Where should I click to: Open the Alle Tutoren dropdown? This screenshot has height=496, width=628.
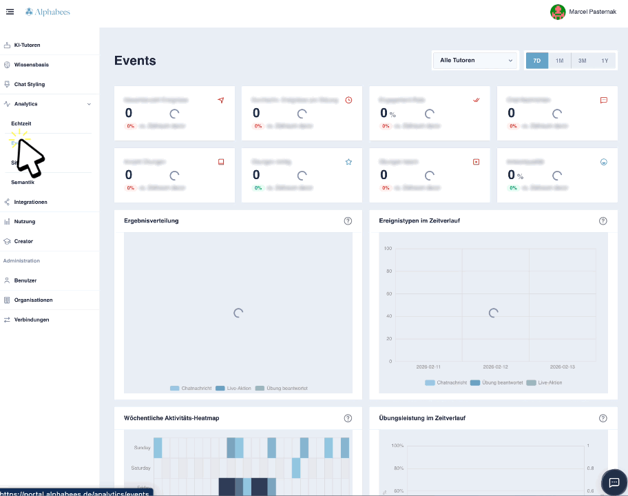(x=476, y=61)
